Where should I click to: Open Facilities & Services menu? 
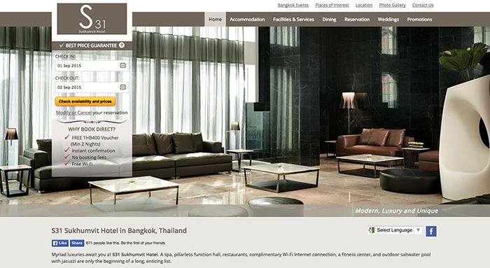[x=293, y=20]
